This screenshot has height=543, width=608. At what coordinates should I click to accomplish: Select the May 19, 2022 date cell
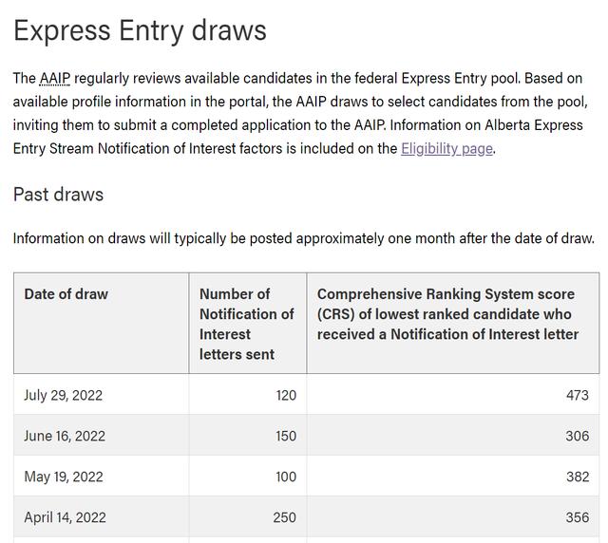[x=102, y=477]
